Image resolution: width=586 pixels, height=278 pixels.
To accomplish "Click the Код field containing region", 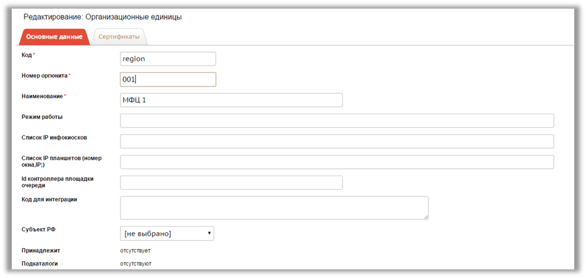I will click(168, 59).
